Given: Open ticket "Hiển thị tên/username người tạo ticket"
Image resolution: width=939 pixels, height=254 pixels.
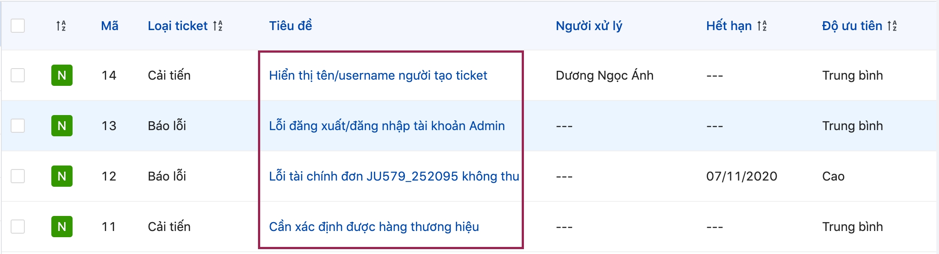Looking at the screenshot, I should [x=378, y=76].
